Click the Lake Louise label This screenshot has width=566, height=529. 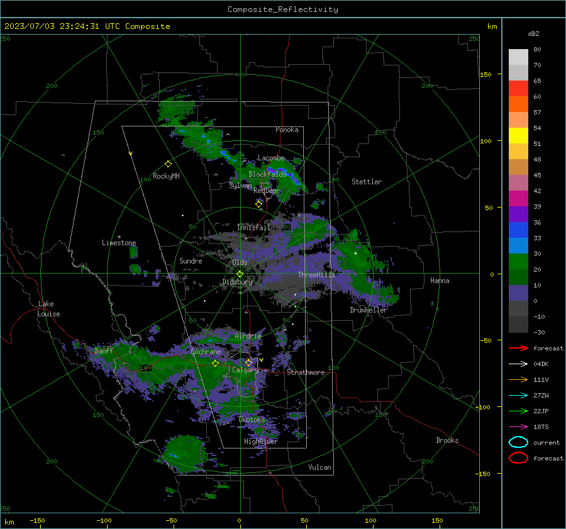48,309
